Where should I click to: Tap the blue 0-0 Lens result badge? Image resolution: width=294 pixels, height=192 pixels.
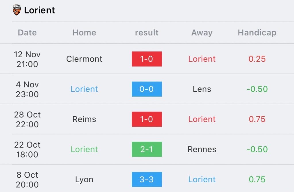coord(147,89)
